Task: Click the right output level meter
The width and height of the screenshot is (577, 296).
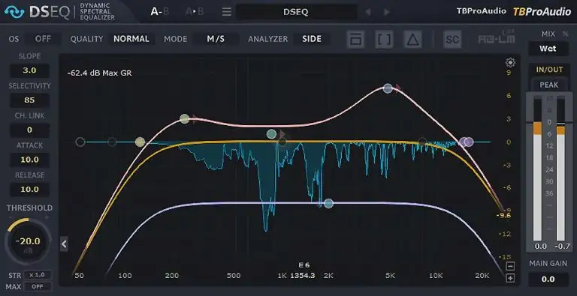Action: click(x=560, y=169)
